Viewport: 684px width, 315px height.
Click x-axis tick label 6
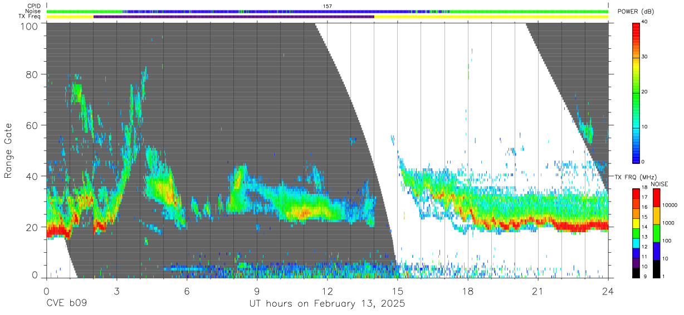[187, 291]
